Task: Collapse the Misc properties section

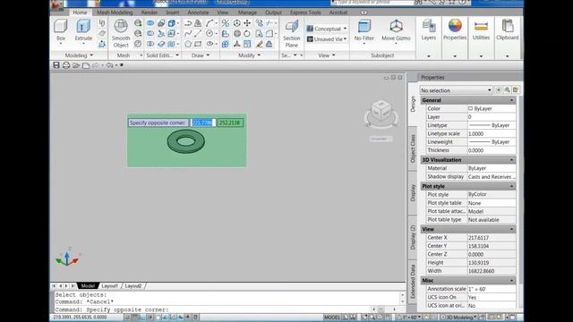Action: pos(511,280)
